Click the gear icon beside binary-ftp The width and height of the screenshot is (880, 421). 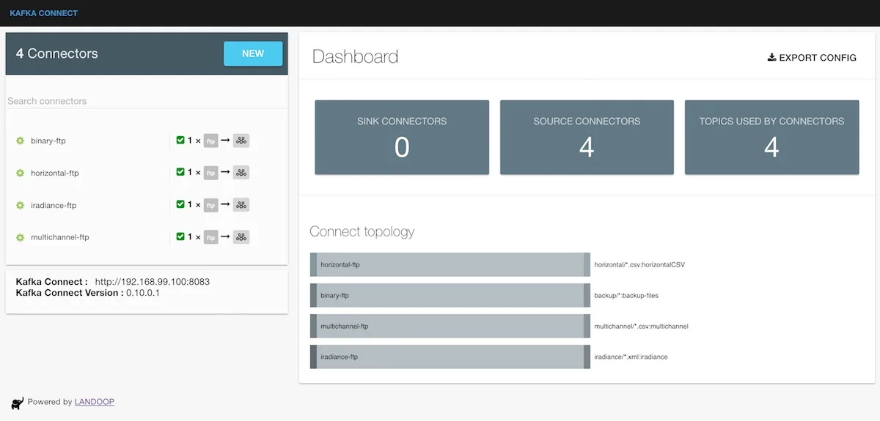[x=21, y=141]
